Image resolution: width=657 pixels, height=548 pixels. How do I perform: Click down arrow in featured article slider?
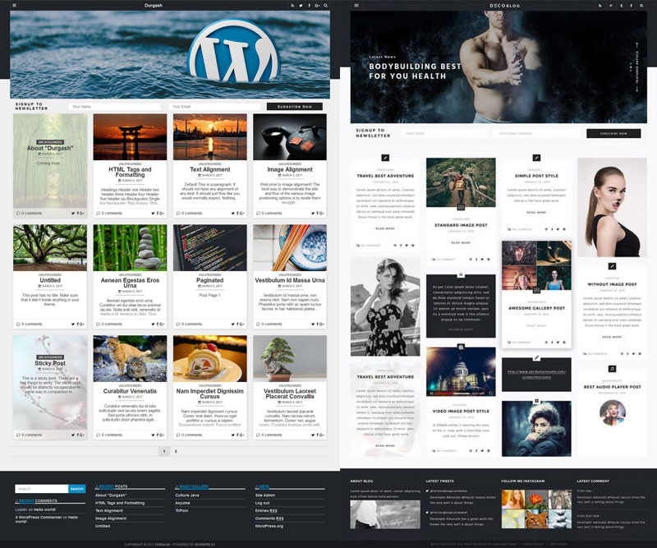pyautogui.click(x=637, y=89)
